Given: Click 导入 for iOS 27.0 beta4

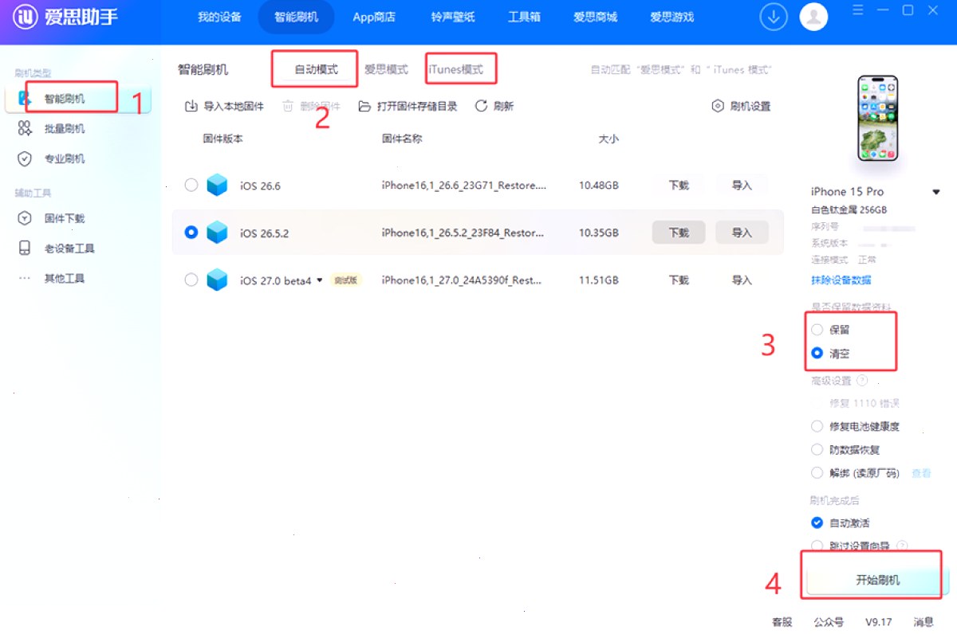Looking at the screenshot, I should (x=742, y=280).
